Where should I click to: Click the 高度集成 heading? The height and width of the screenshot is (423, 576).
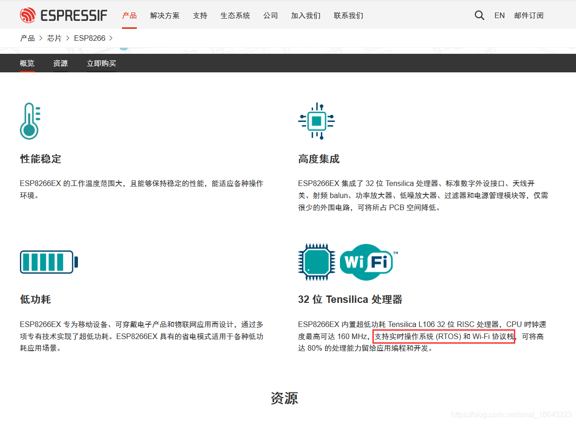(x=319, y=159)
